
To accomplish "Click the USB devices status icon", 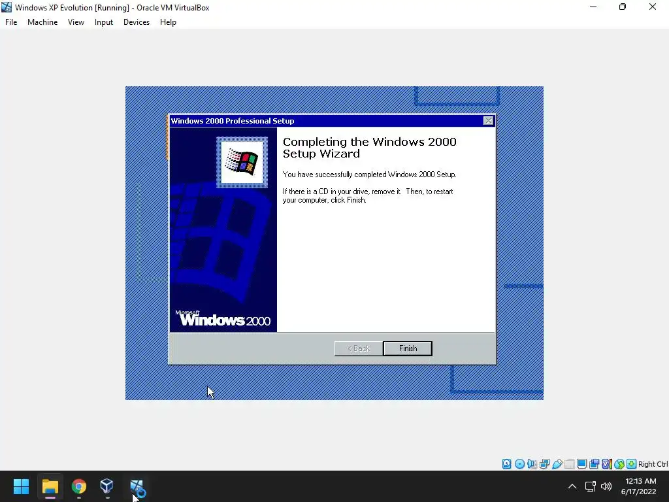I will coord(557,464).
